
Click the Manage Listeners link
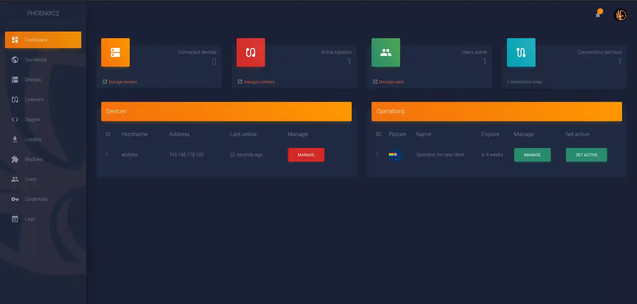(259, 82)
